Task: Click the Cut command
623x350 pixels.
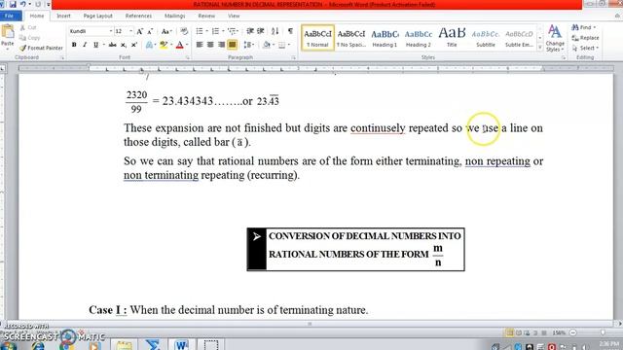Action: point(28,27)
